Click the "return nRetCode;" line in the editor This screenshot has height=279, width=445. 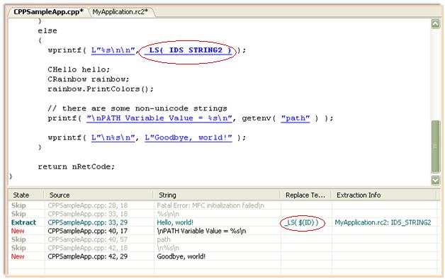77,166
